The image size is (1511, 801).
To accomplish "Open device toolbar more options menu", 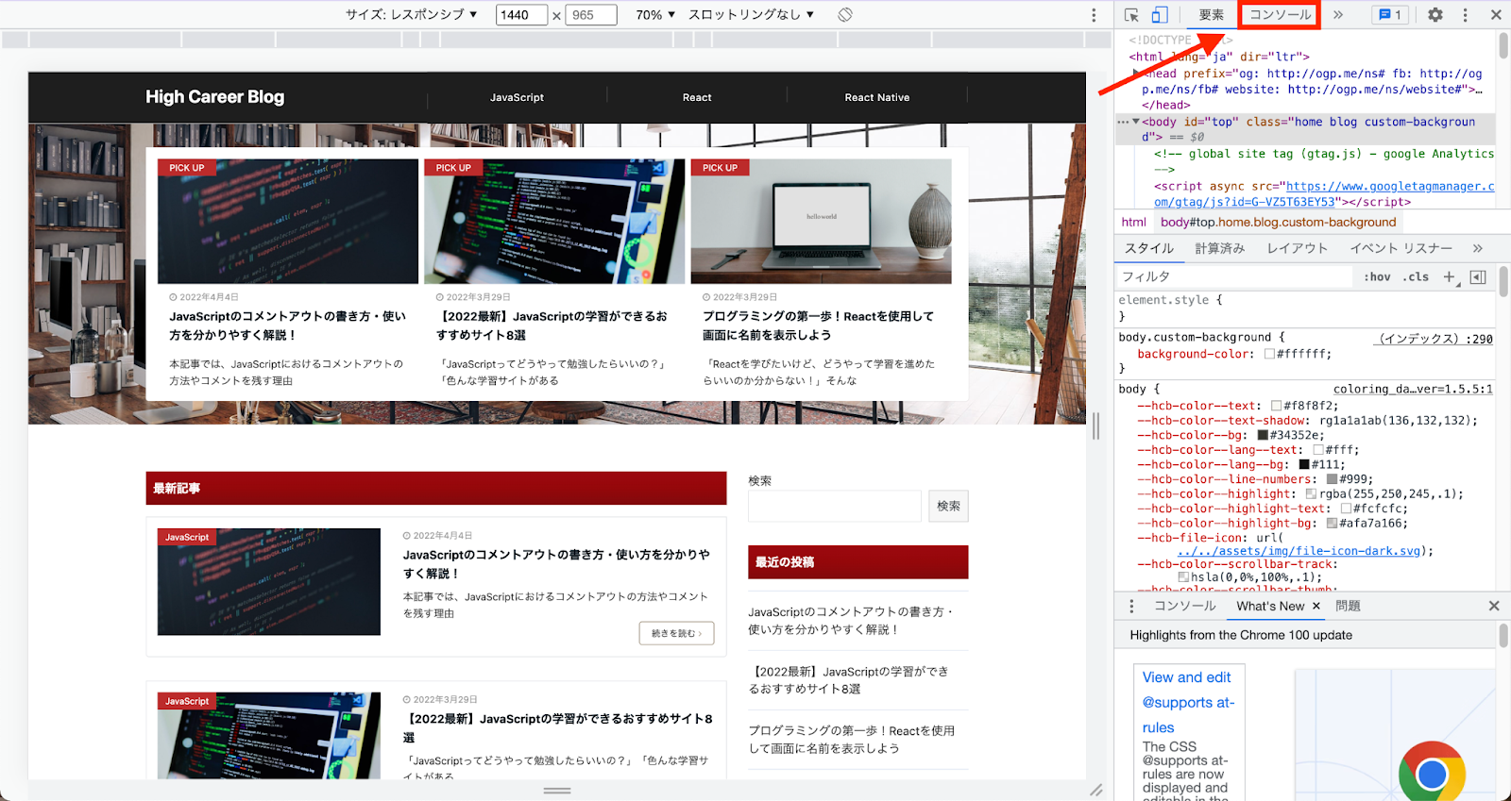I will 1094,15.
